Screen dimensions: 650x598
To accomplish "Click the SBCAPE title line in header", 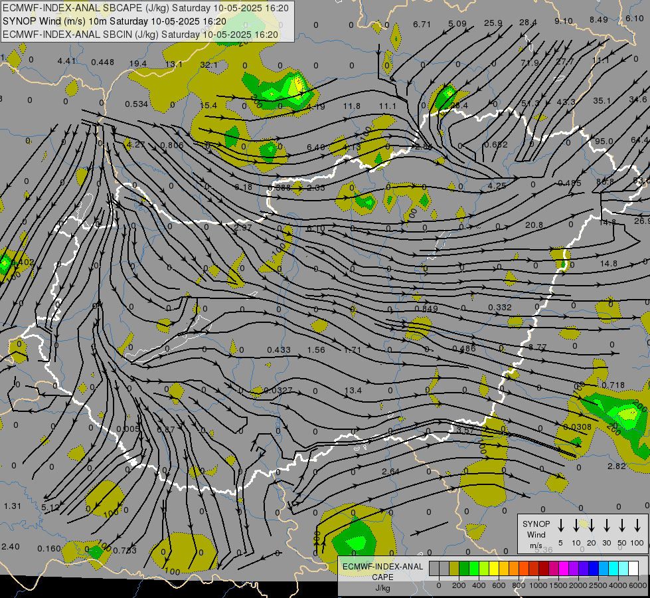I will (145, 8).
